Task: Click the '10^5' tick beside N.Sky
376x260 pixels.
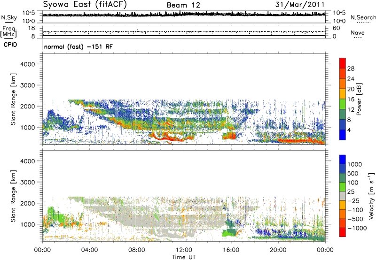Action: point(29,13)
